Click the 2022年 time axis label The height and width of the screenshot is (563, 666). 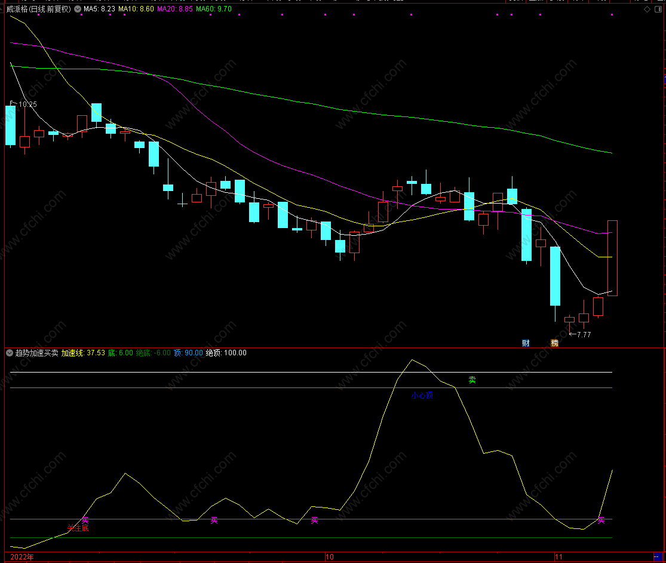(x=22, y=556)
